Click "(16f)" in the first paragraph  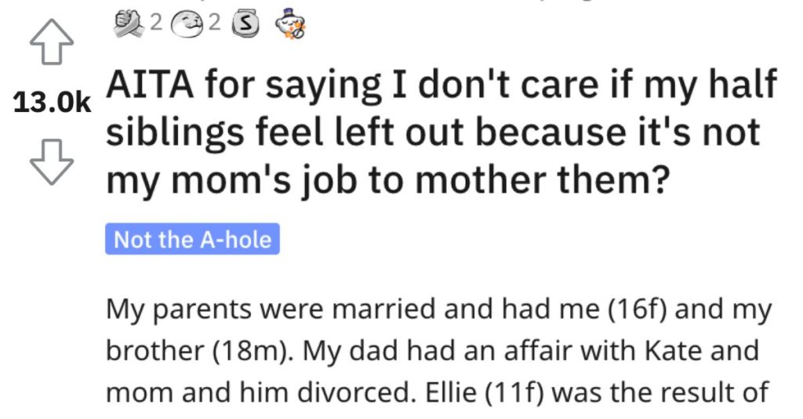[x=637, y=310]
